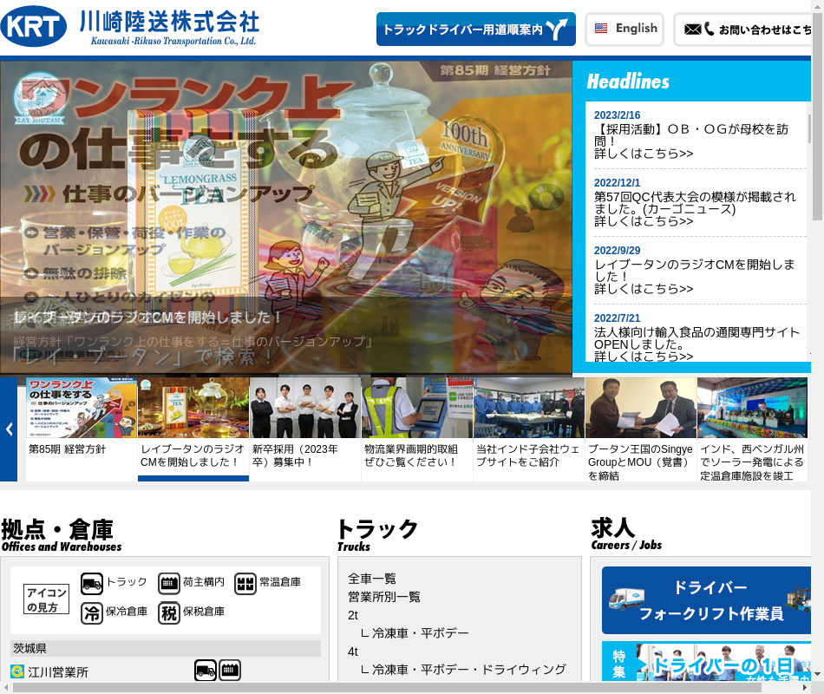Click the 荷主構内 icon in the 江川営業所 row

(x=230, y=671)
